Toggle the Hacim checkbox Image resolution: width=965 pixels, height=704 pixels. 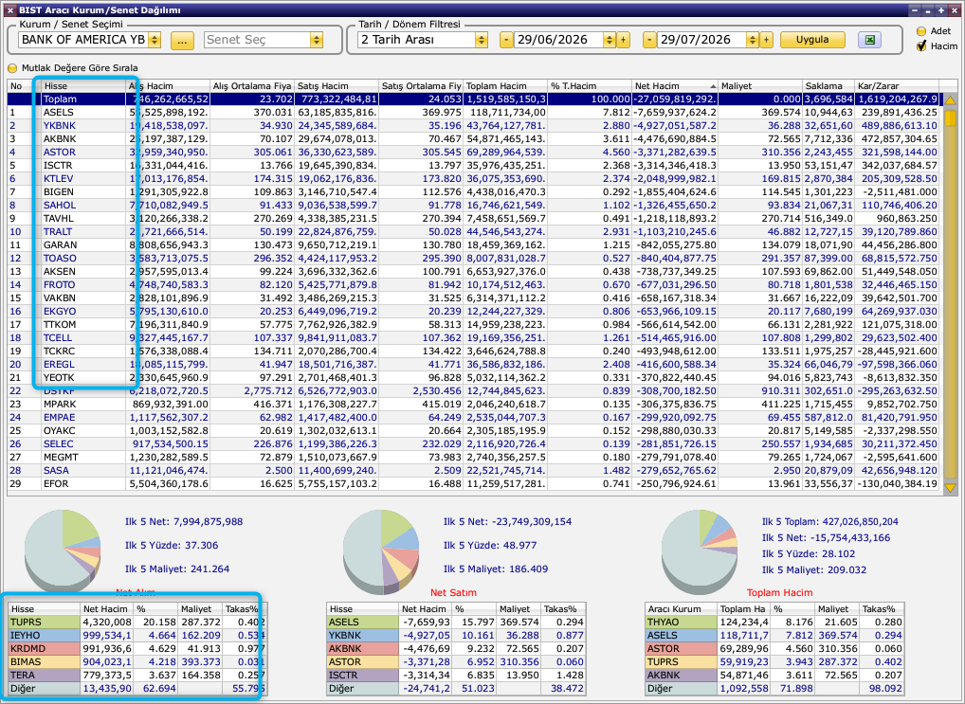pos(921,46)
